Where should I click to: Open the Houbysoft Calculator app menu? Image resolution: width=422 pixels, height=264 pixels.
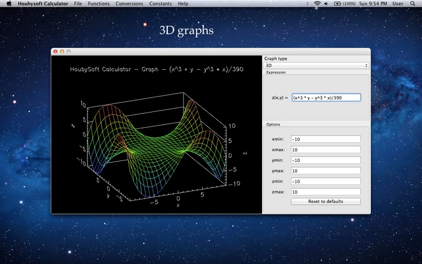click(43, 4)
